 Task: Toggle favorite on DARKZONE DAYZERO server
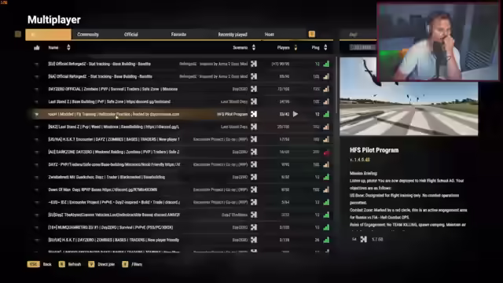[37, 152]
